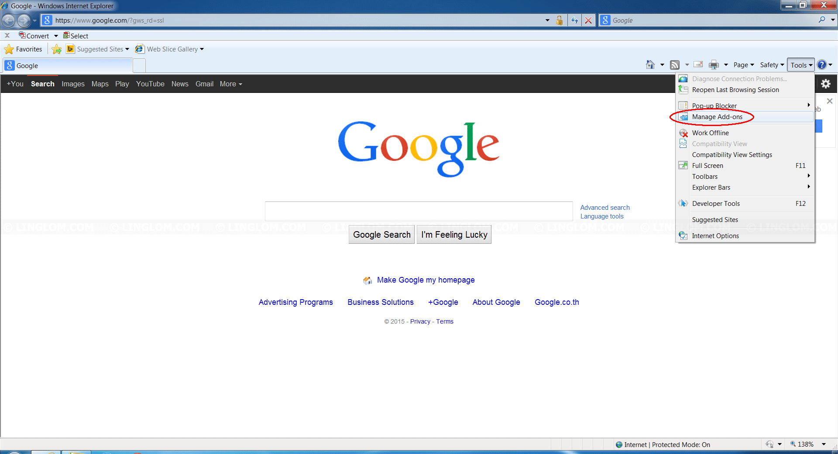The width and height of the screenshot is (838, 454).
Task: Toggle Work Offline menu item
Action: 745,133
